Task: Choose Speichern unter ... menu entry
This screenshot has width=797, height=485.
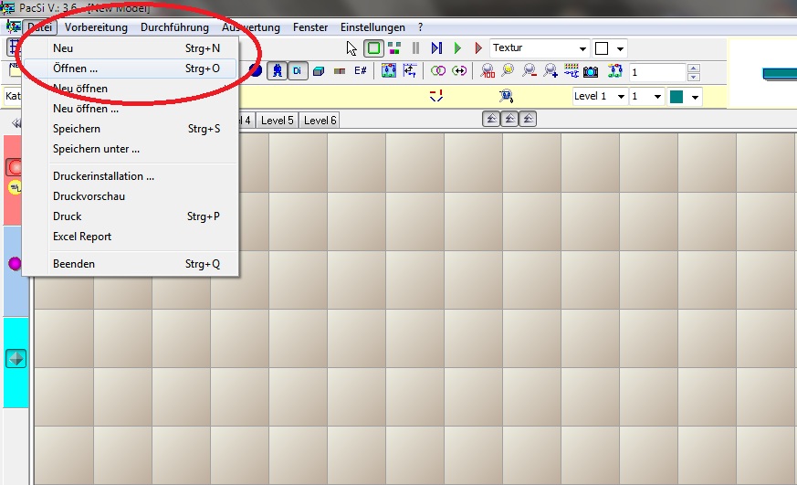Action: [x=131, y=149]
